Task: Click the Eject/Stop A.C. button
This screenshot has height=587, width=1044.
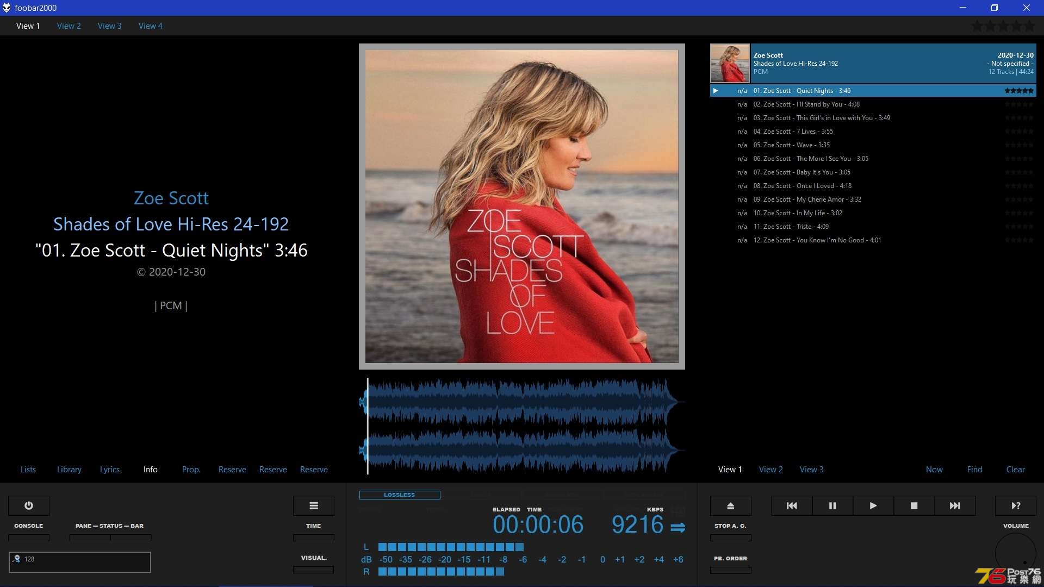Action: [730, 505]
